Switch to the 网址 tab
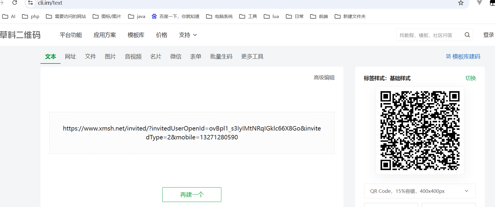The width and height of the screenshot is (495, 207). click(x=71, y=56)
